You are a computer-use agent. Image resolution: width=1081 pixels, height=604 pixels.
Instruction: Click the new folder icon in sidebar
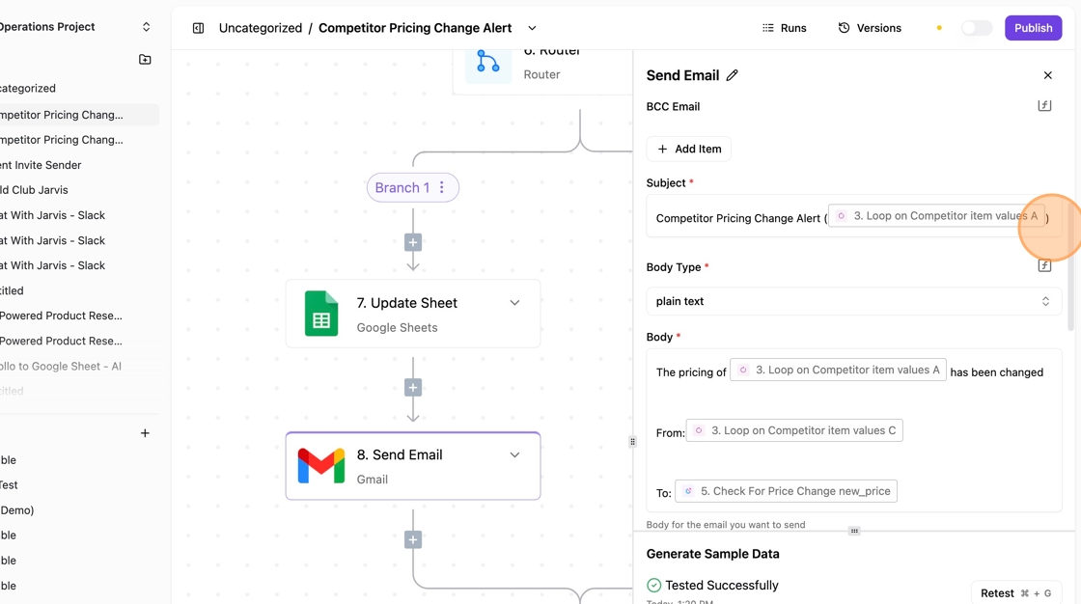coord(145,60)
